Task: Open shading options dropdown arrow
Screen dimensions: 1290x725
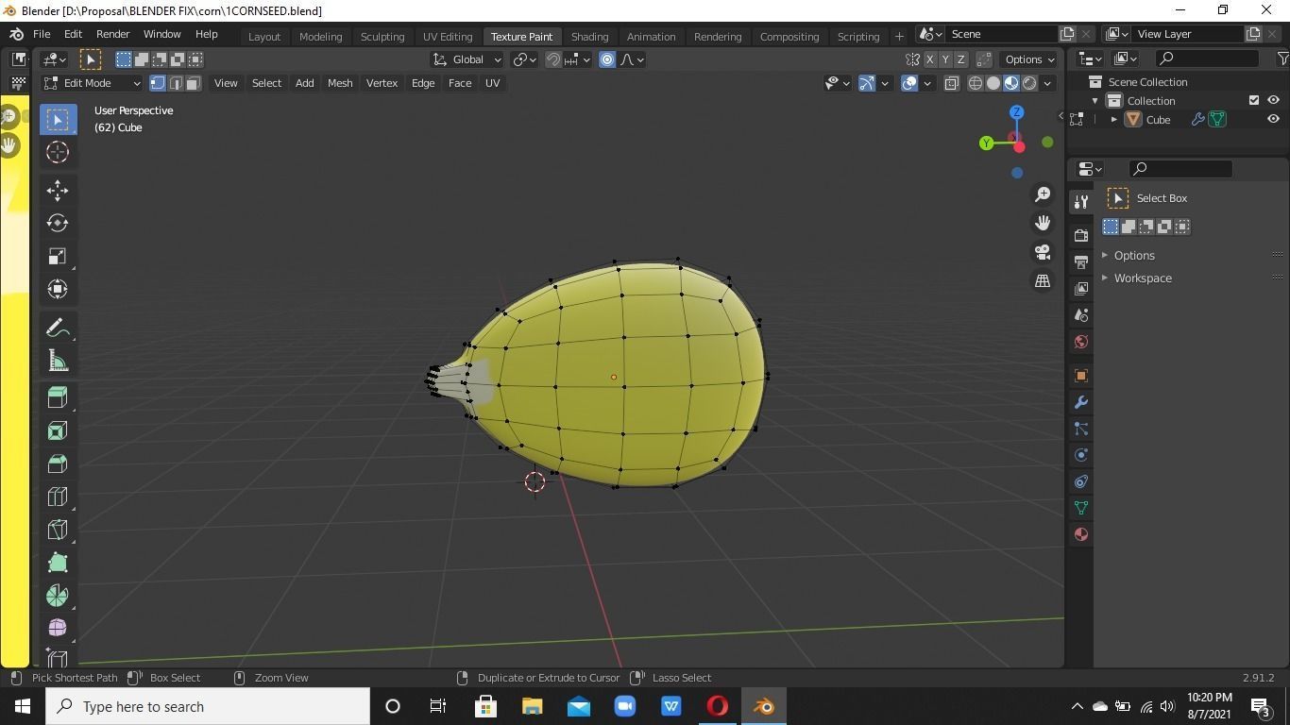Action: (1047, 83)
